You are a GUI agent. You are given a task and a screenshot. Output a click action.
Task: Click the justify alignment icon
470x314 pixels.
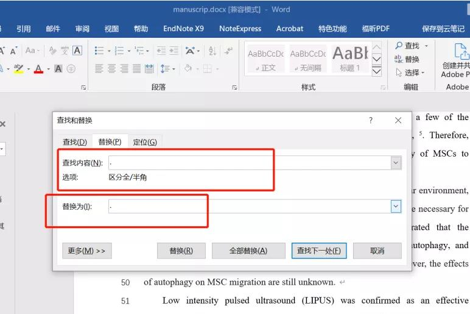point(137,69)
